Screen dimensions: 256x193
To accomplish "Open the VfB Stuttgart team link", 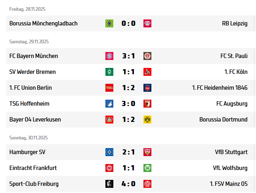I will coord(231,152).
